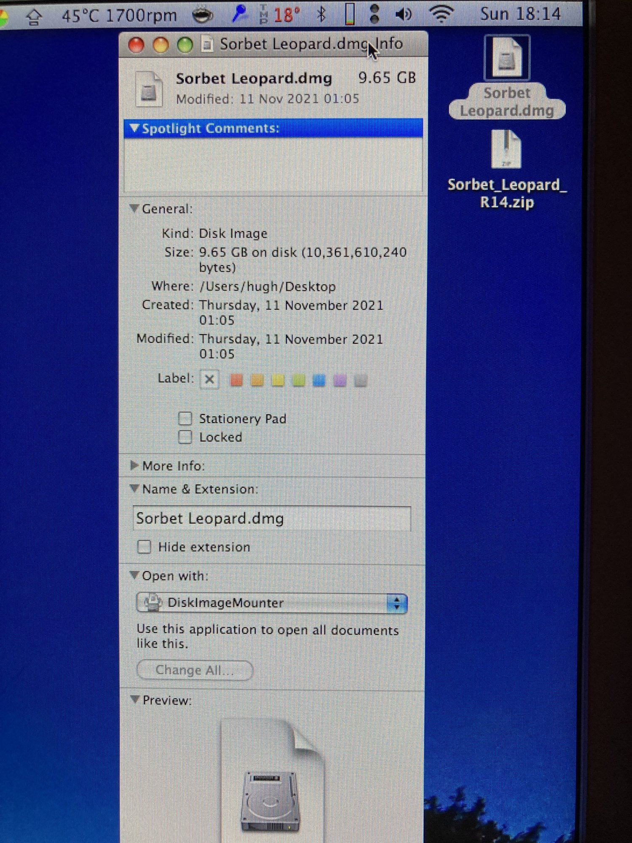The width and height of the screenshot is (632, 843).
Task: Click the blue pin icon in menu bar
Action: (x=239, y=14)
